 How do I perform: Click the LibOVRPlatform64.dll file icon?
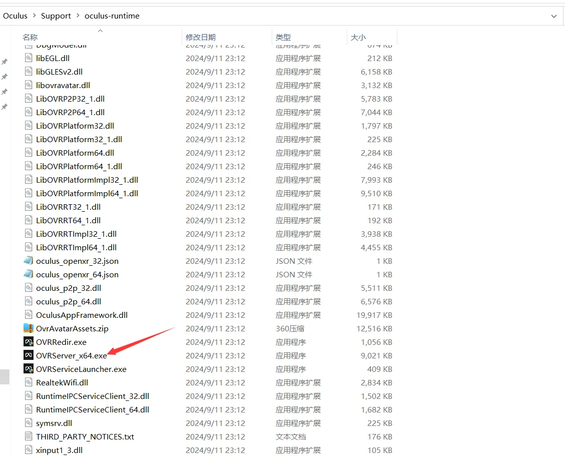[x=29, y=153]
